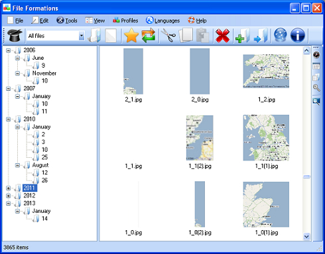The image size is (325, 254).
Task: Click the 3865 items status text
Action: click(x=16, y=247)
